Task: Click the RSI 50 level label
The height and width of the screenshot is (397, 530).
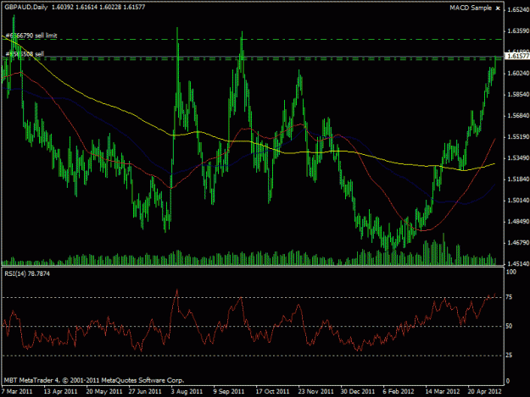Action: coord(509,326)
